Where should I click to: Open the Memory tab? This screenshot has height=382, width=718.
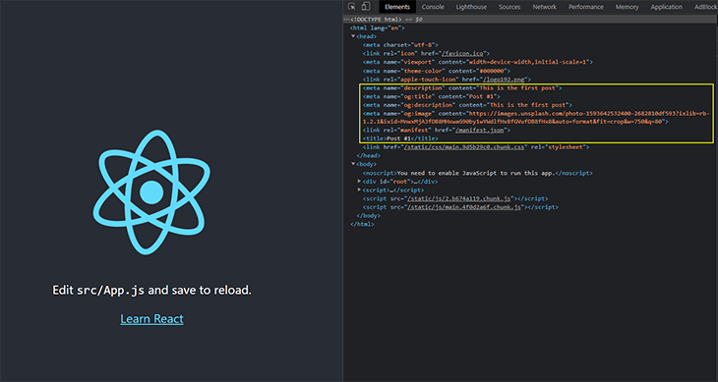click(627, 7)
